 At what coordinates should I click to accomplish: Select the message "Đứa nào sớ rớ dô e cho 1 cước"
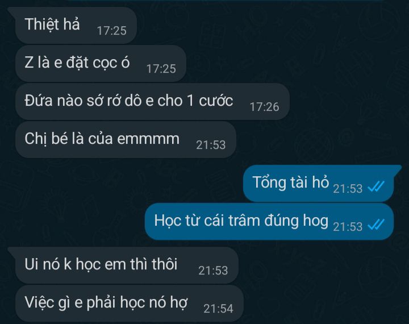click(152, 102)
